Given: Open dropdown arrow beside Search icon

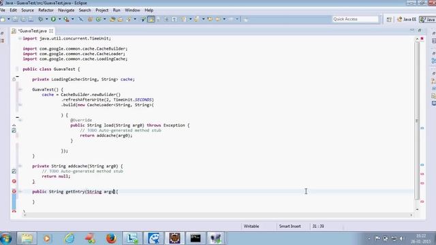Looking at the screenshot, I should click(135, 19).
